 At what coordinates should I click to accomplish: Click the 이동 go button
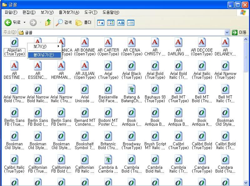click(x=239, y=33)
